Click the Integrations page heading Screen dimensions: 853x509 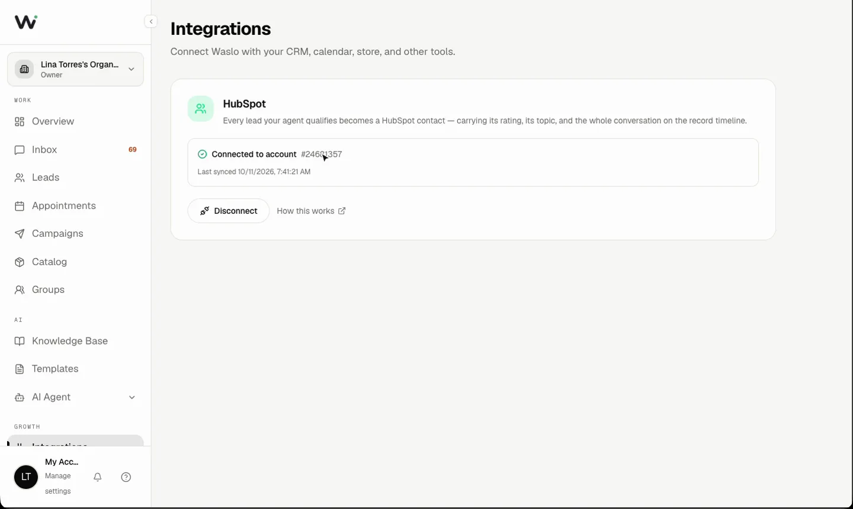(220, 29)
